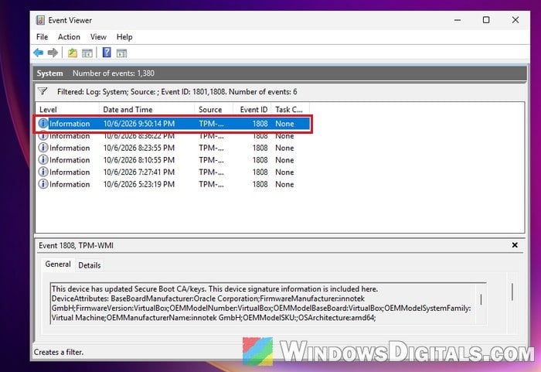Screen dimensions: 541x372
Task: Click the filter funnel icon
Action: click(x=43, y=91)
